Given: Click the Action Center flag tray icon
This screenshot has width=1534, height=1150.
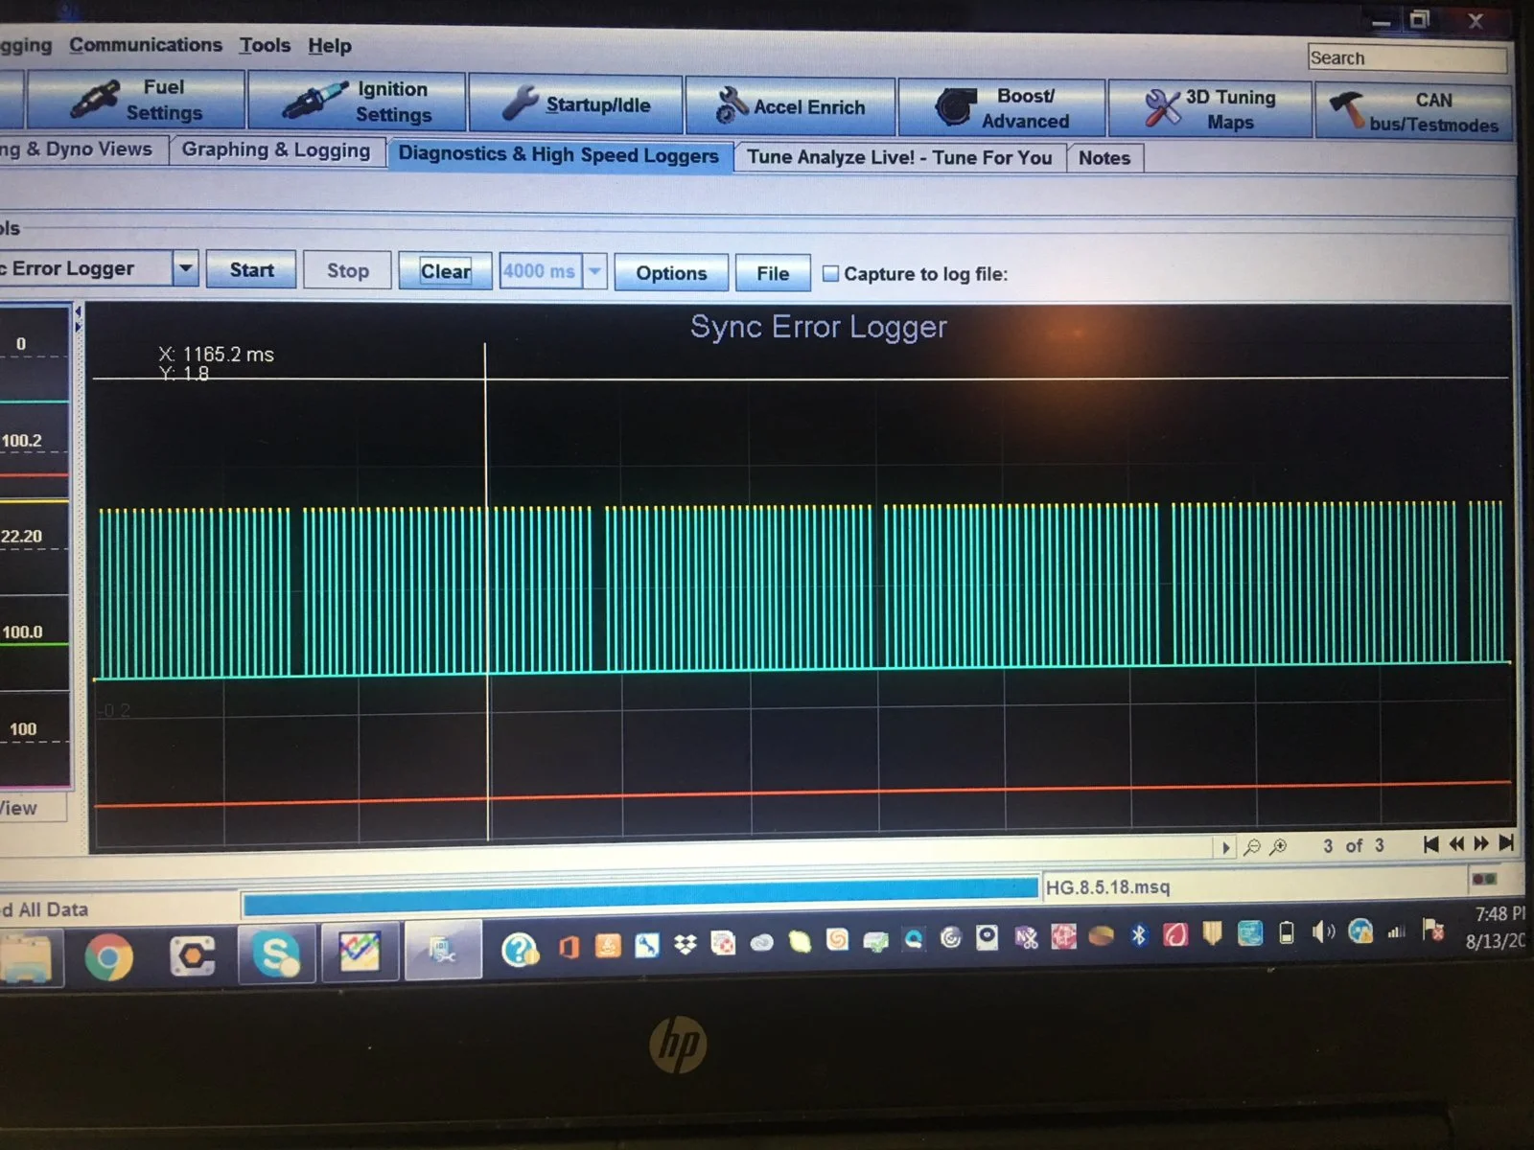Looking at the screenshot, I should click(1433, 930).
